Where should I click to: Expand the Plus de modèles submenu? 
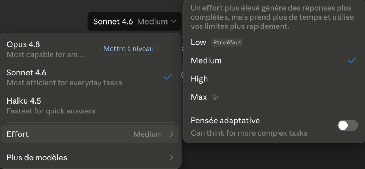tap(90, 158)
